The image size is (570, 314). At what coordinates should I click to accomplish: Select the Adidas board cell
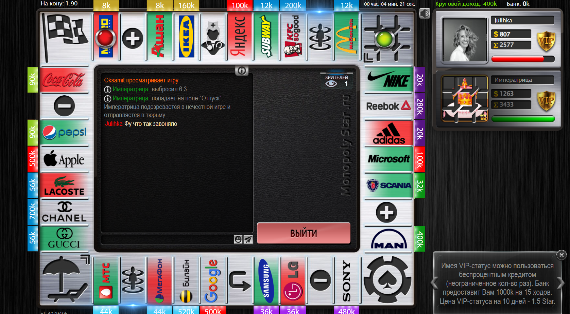[389, 133]
